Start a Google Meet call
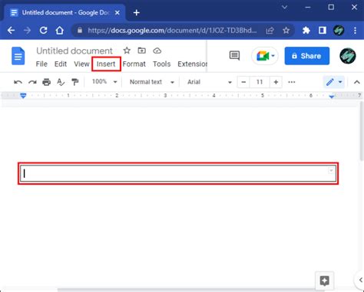 click(x=265, y=56)
